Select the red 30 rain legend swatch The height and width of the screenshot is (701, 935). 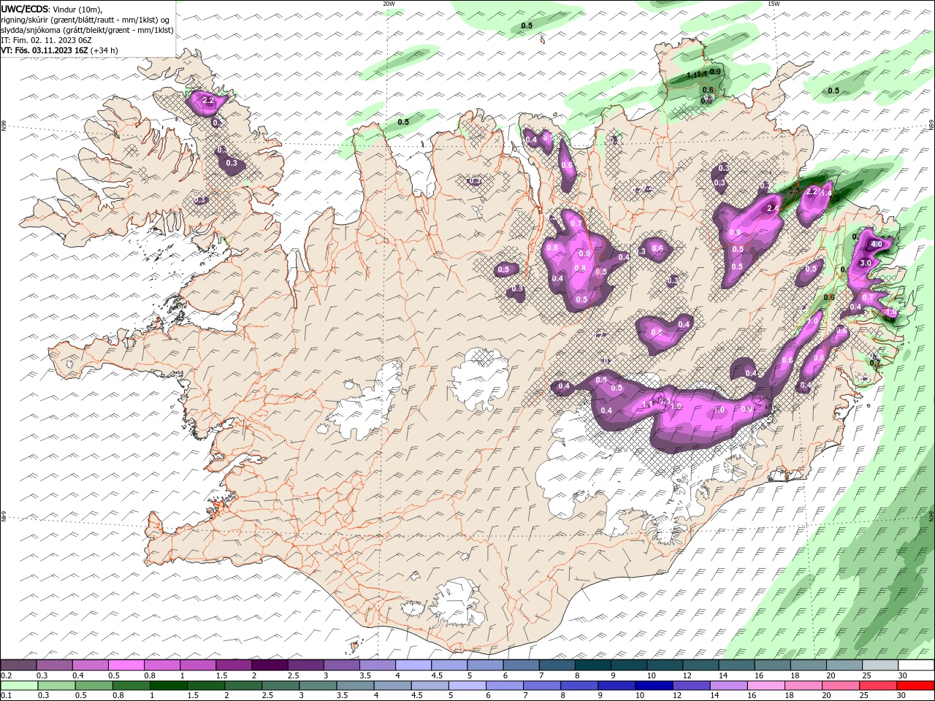[x=917, y=686]
